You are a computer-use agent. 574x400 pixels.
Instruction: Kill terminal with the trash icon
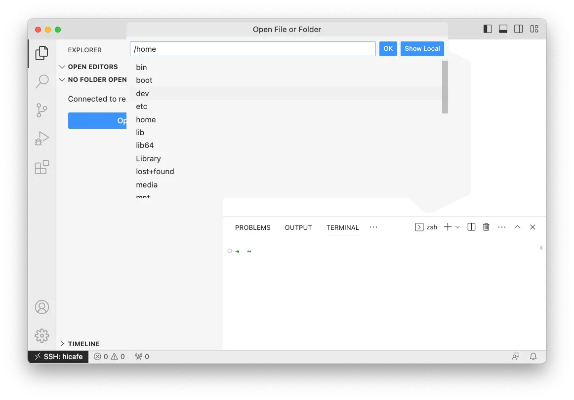(x=486, y=227)
